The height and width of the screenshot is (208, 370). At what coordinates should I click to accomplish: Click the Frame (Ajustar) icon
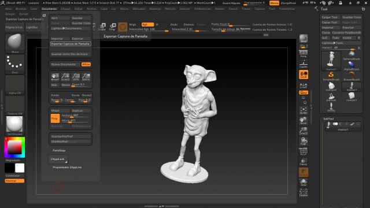pyautogui.click(x=304, y=110)
